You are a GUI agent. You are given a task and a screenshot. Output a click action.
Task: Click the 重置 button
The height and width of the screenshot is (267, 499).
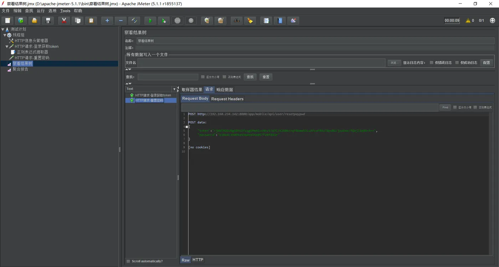pos(266,77)
